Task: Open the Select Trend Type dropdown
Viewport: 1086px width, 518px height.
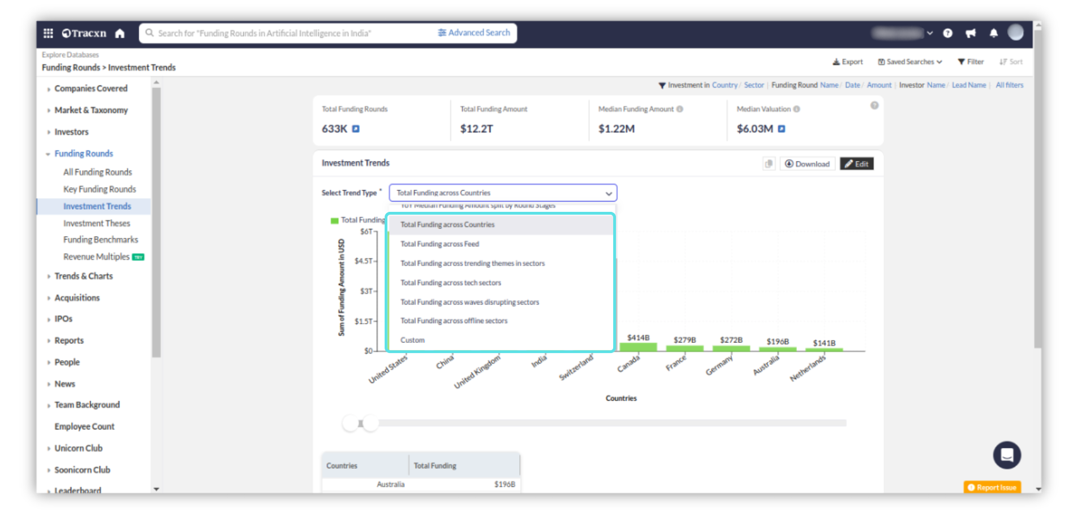Action: click(x=502, y=193)
